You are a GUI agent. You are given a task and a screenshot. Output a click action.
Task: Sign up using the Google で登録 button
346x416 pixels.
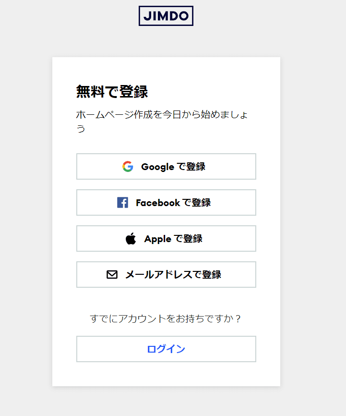[166, 166]
